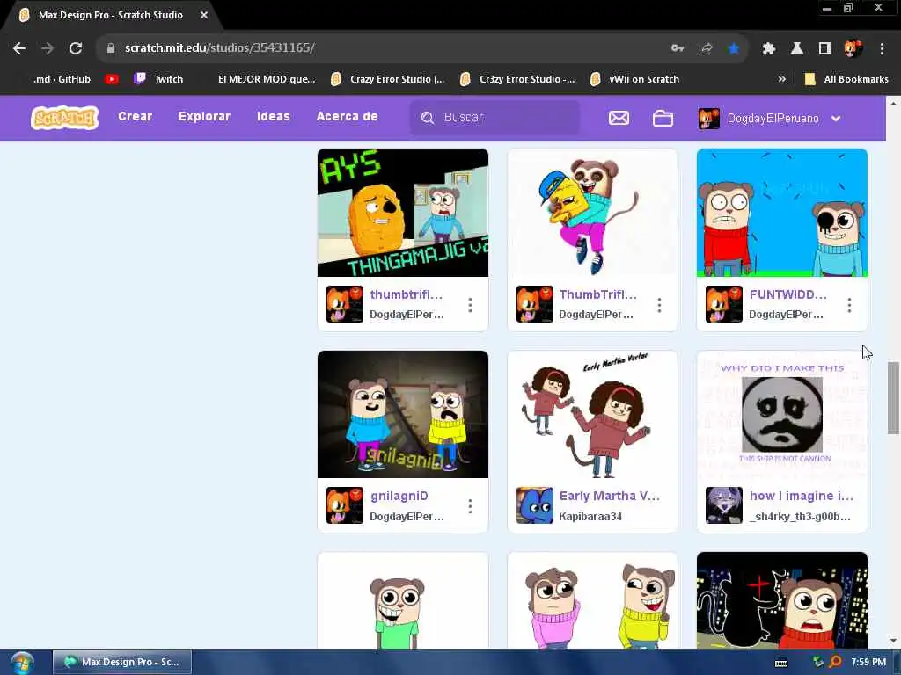Open the Early Martha V... project link

click(610, 496)
